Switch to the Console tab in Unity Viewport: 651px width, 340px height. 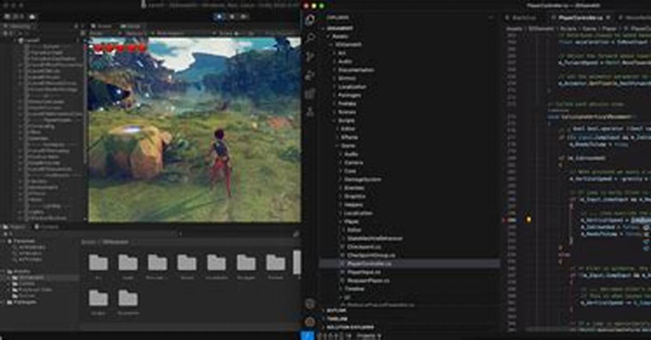(x=47, y=227)
